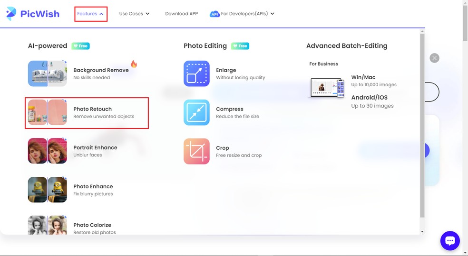Open the Compress feature link
The image size is (468, 256).
click(230, 109)
